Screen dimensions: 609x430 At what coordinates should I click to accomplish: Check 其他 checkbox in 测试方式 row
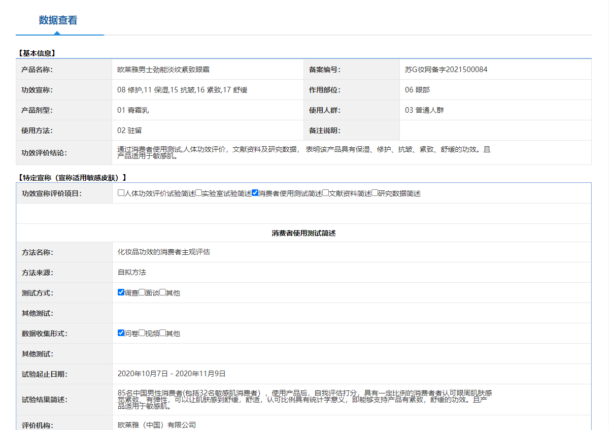(162, 292)
